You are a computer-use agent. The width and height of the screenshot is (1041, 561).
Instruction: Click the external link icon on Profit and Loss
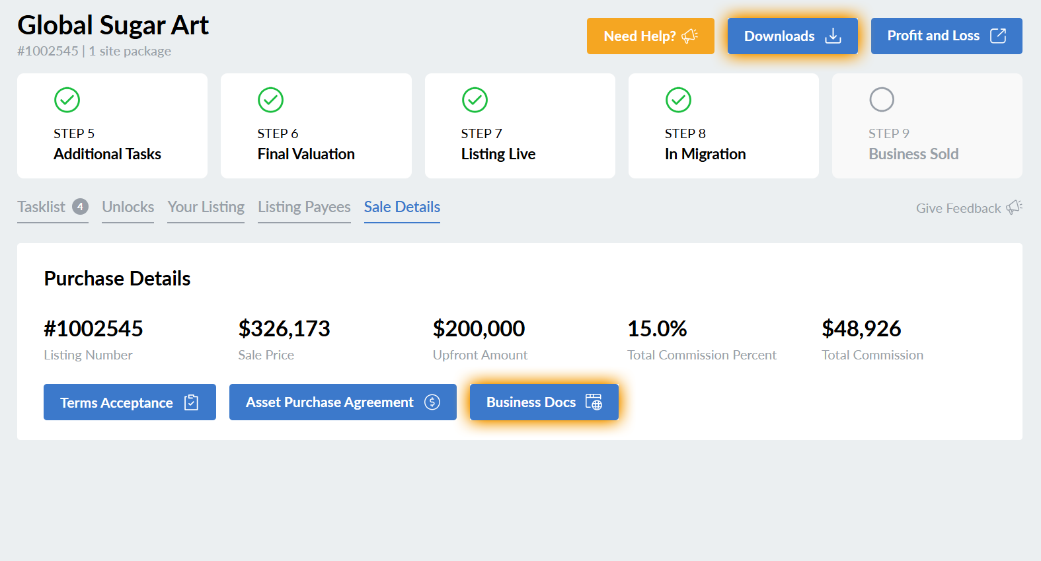(x=997, y=36)
